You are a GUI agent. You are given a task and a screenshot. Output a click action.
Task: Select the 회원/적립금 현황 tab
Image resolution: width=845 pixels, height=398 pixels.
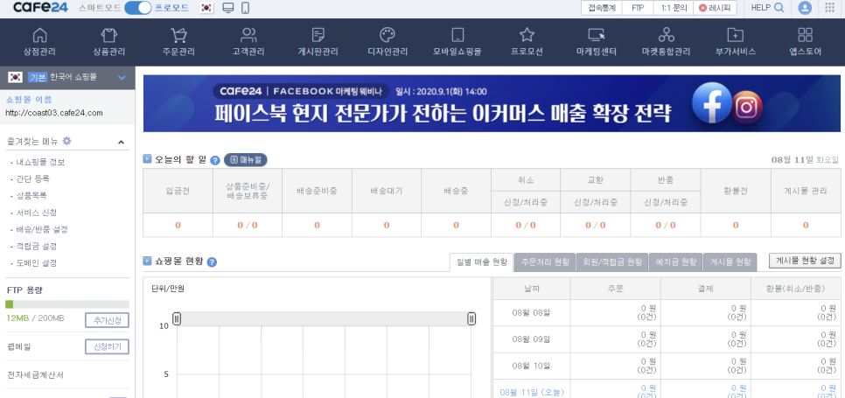pos(612,262)
